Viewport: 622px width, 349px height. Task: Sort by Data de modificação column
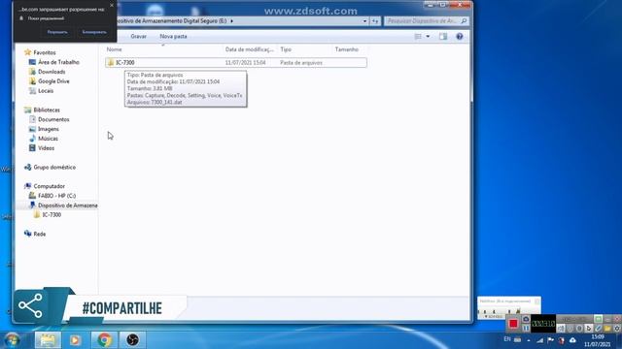250,49
